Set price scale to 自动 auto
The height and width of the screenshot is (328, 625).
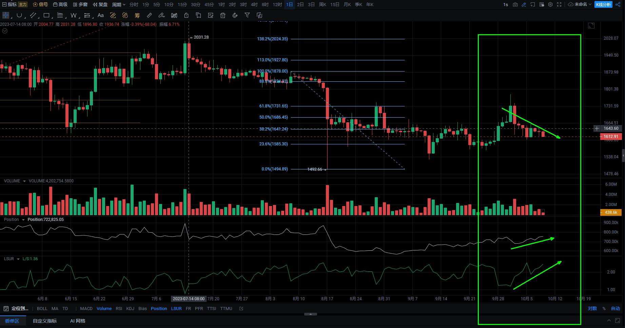[616, 309]
